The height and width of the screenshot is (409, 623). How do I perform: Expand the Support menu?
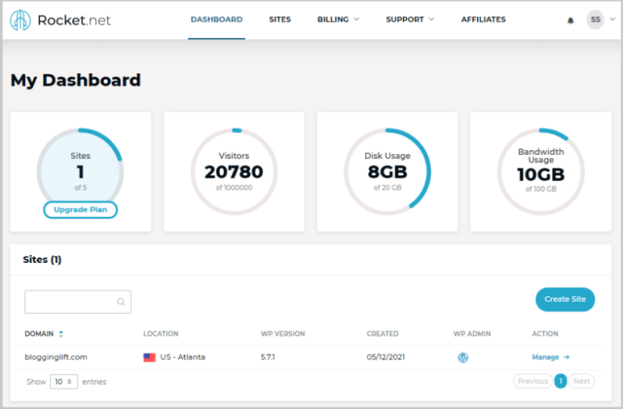tap(410, 19)
